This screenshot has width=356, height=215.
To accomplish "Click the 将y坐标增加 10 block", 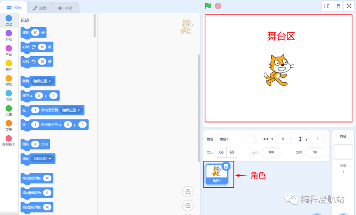I will 37,207.
